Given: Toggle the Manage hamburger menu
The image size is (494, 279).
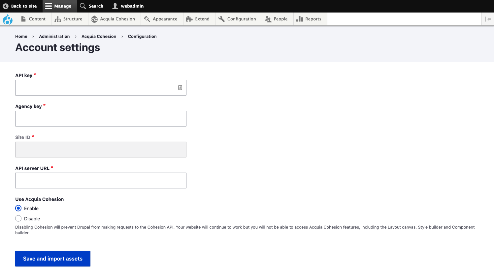Looking at the screenshot, I should [x=60, y=6].
